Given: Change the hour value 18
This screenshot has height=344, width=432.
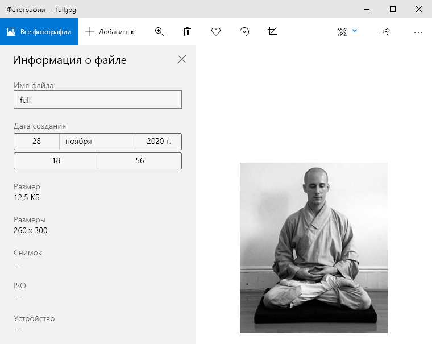Looking at the screenshot, I should click(56, 161).
